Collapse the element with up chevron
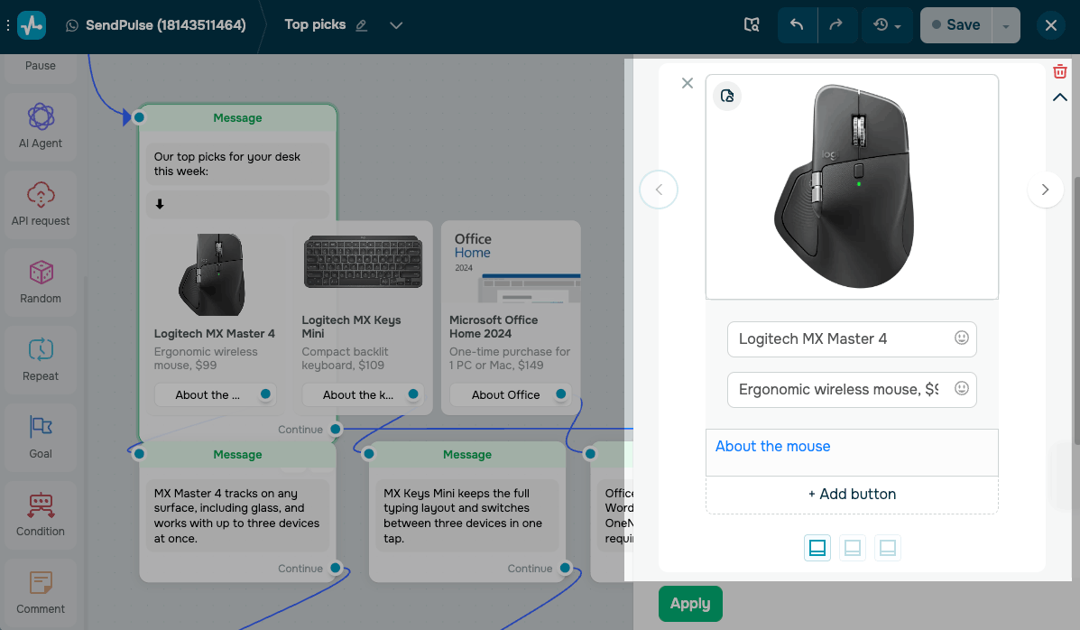The height and width of the screenshot is (630, 1080). 1060,97
